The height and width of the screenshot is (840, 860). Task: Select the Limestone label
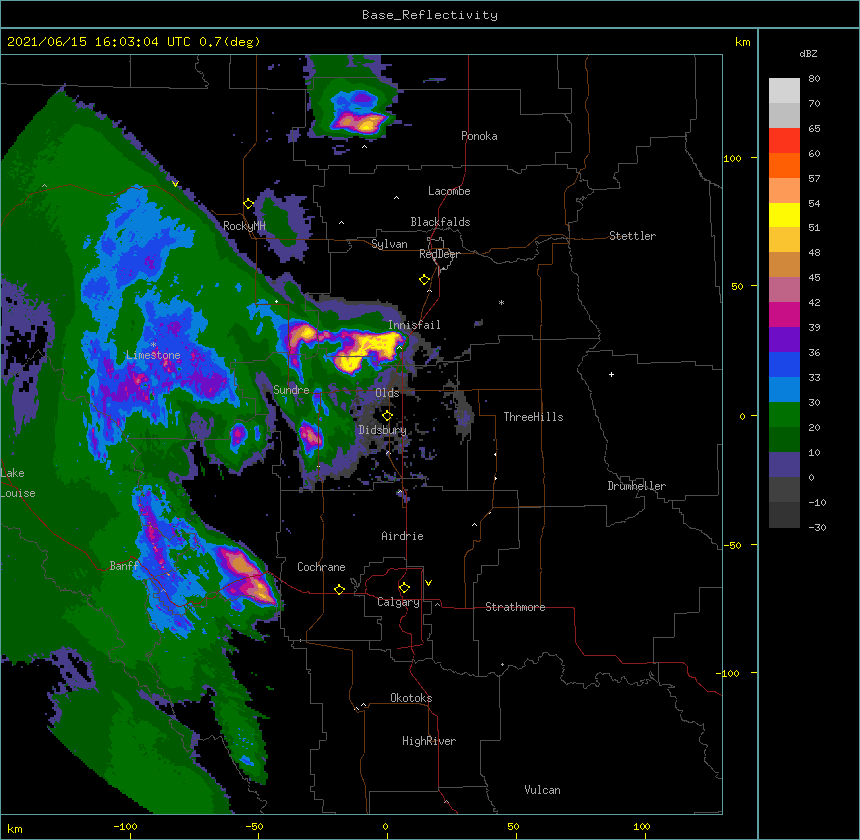tap(153, 355)
